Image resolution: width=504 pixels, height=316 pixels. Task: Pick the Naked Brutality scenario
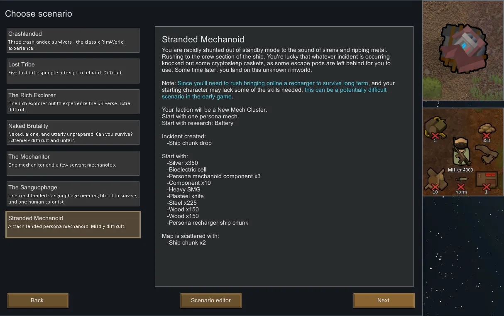73,132
